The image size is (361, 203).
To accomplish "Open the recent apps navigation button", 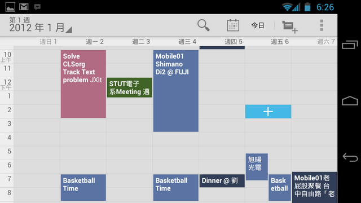I will click(x=350, y=45).
